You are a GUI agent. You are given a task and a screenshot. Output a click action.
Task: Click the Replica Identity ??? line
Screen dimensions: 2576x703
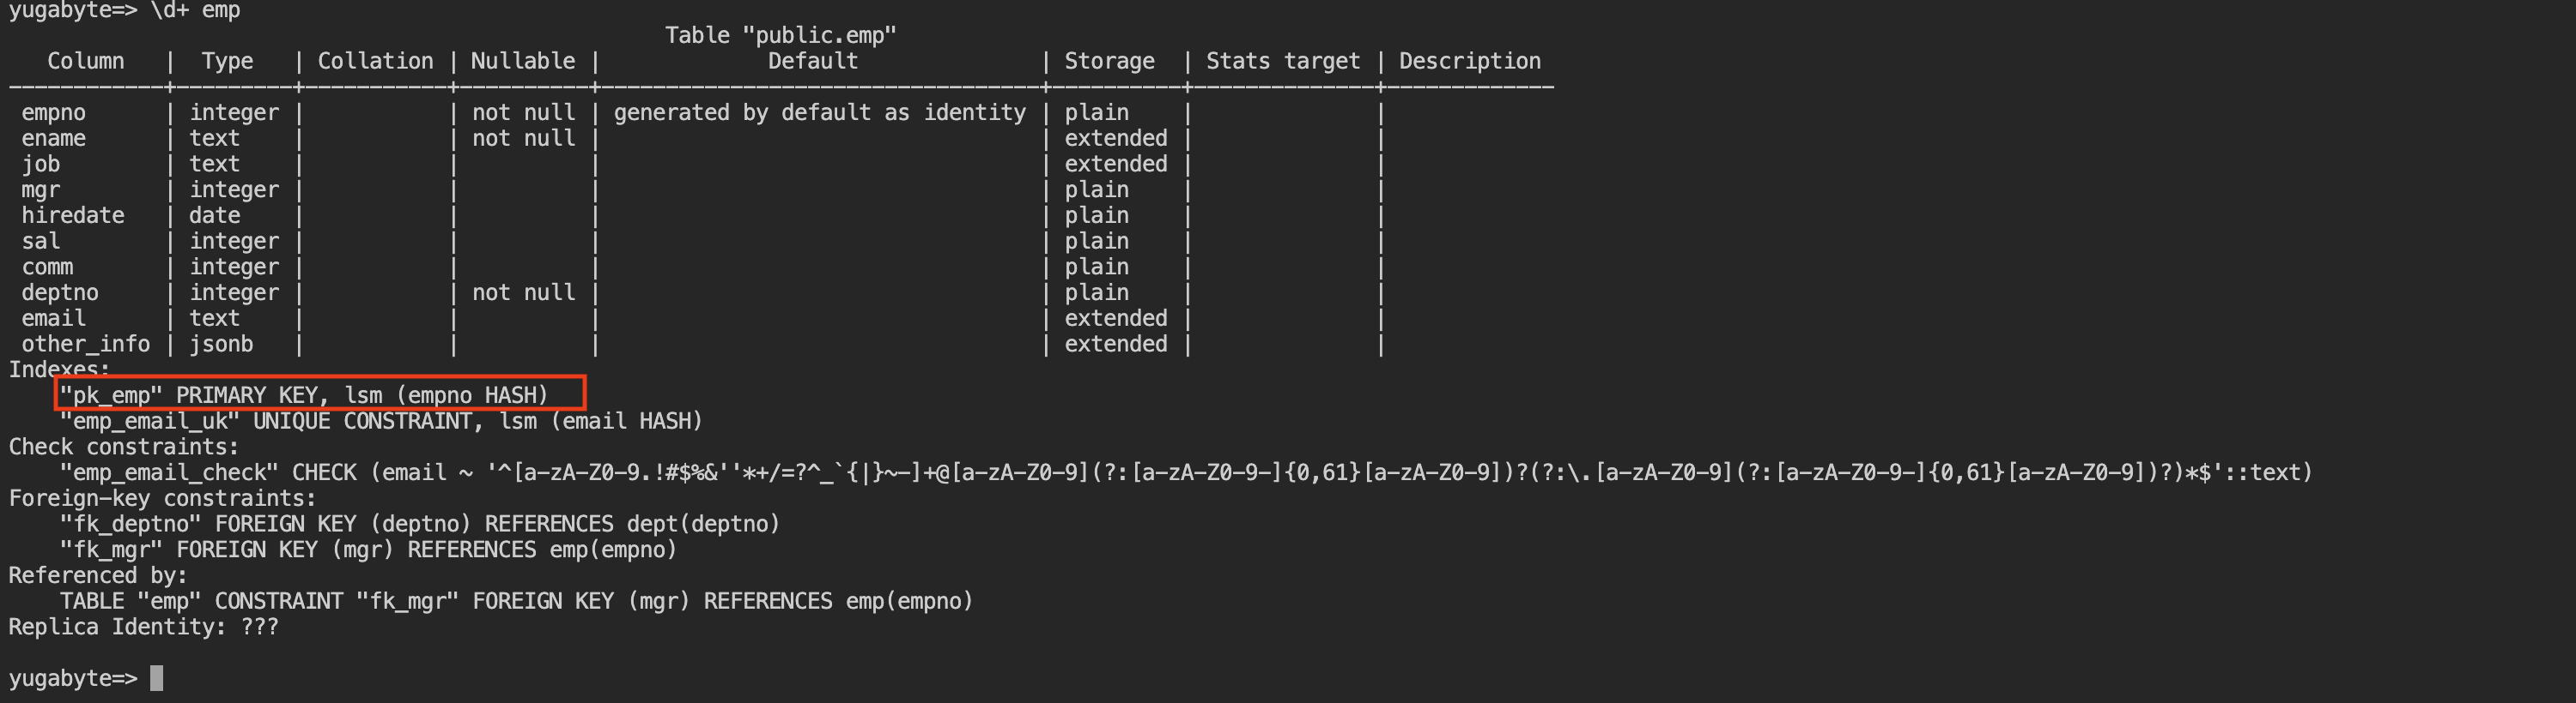click(x=144, y=627)
